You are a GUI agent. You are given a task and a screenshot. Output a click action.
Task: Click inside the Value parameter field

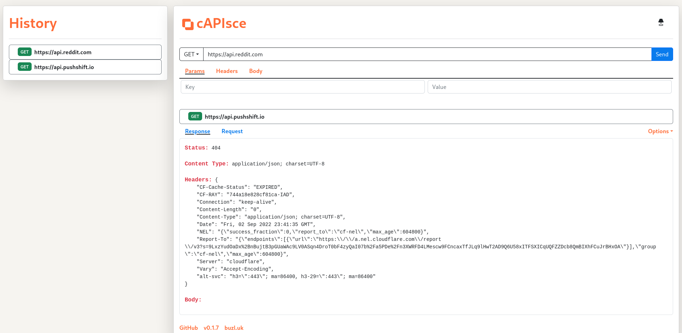click(x=549, y=87)
